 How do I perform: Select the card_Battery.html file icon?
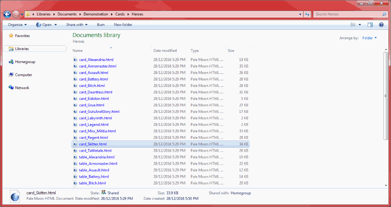coord(75,79)
